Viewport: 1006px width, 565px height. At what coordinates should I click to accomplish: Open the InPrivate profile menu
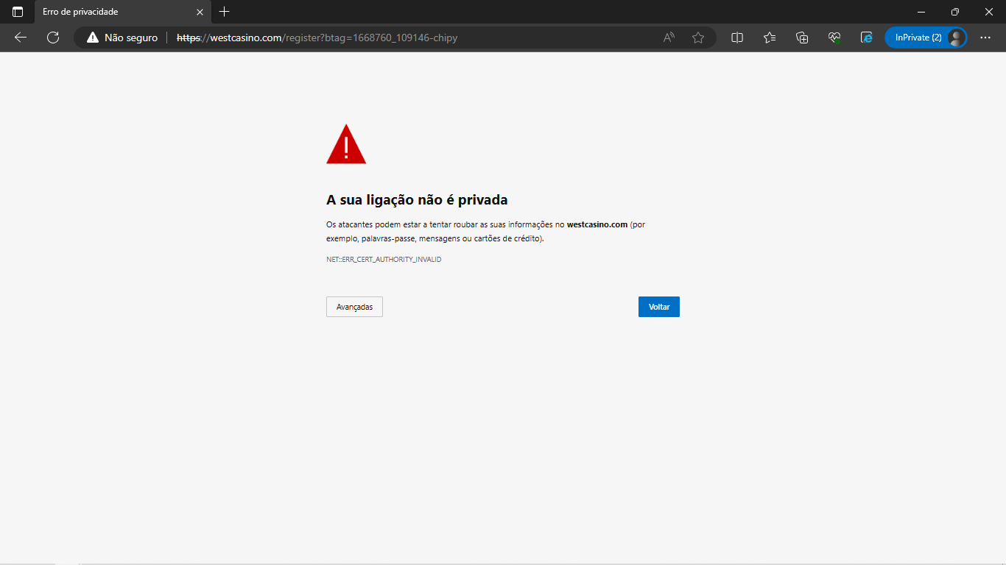click(926, 37)
